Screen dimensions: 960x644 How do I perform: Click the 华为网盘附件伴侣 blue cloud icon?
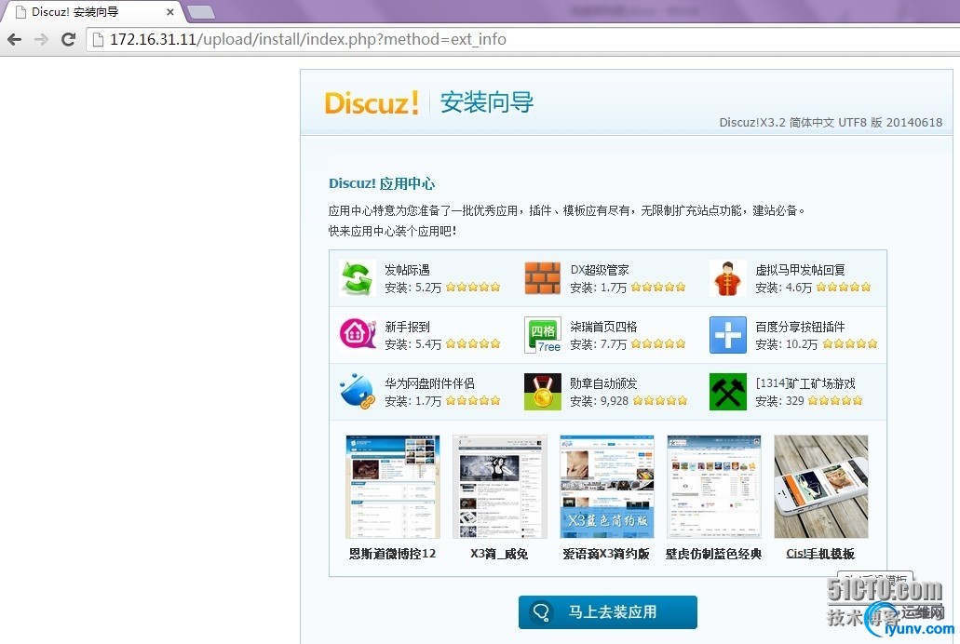(358, 392)
